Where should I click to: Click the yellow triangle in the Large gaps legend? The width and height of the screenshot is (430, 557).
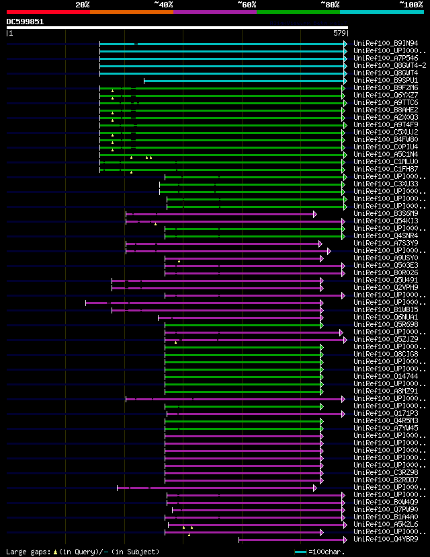click(55, 552)
